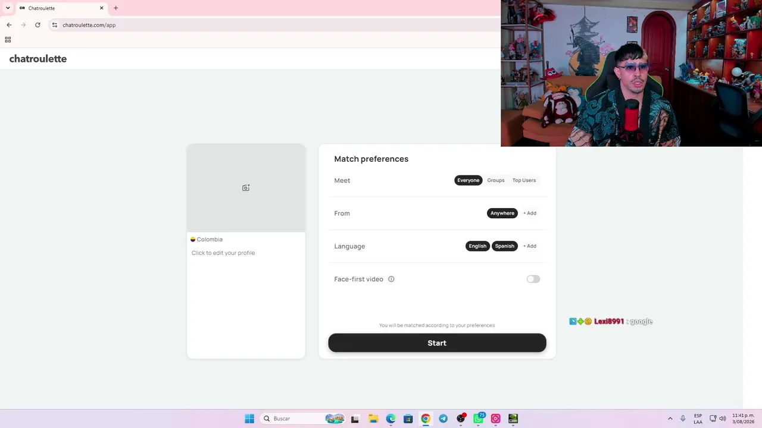
Task: Select Everyone in the Meet options
Action: (x=468, y=180)
